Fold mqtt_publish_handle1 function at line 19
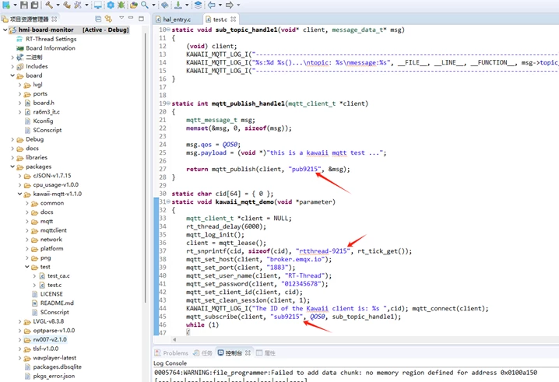This screenshot has height=382, width=559. tap(168, 103)
